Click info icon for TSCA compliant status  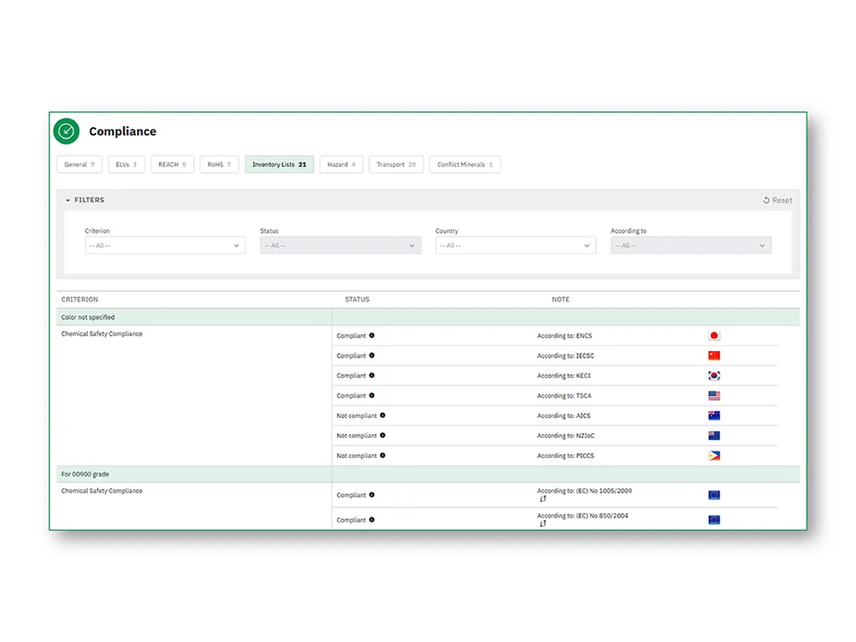pos(372,395)
